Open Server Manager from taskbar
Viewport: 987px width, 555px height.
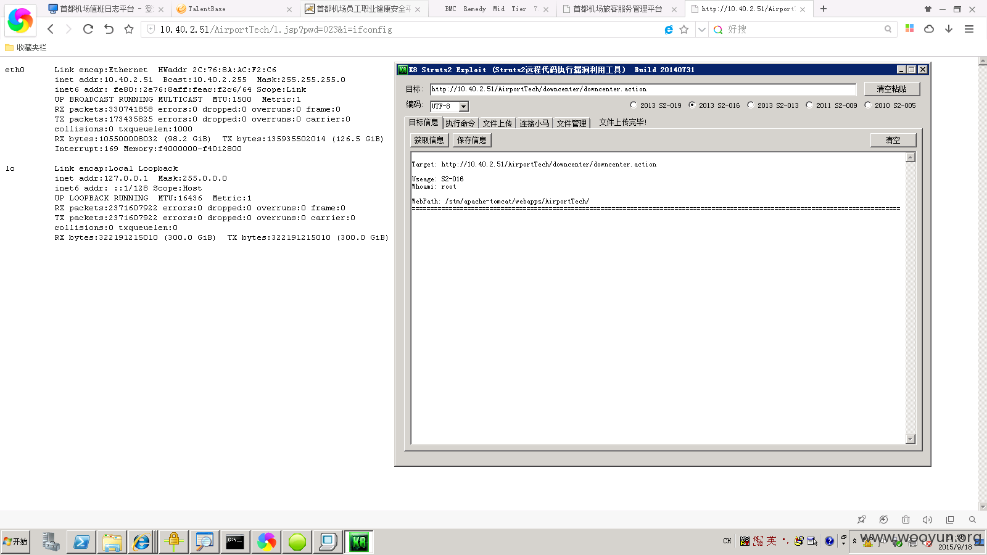[51, 541]
